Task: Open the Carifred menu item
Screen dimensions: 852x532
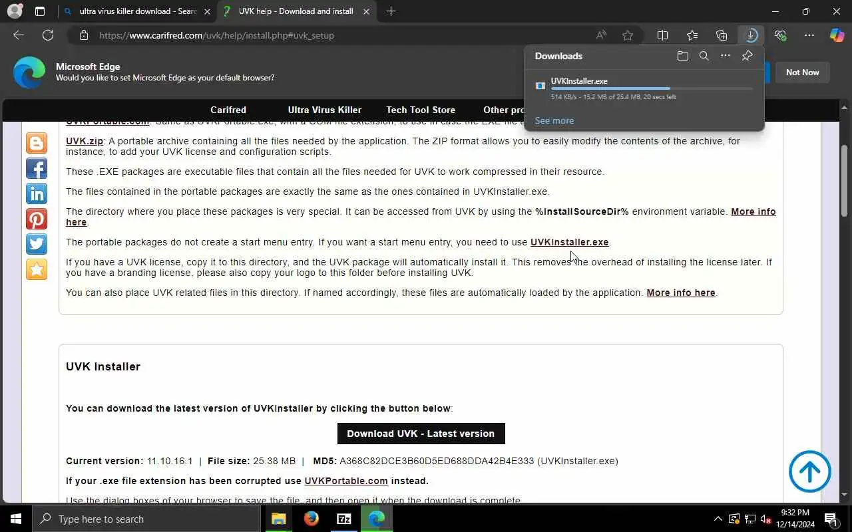Action: tap(228, 110)
